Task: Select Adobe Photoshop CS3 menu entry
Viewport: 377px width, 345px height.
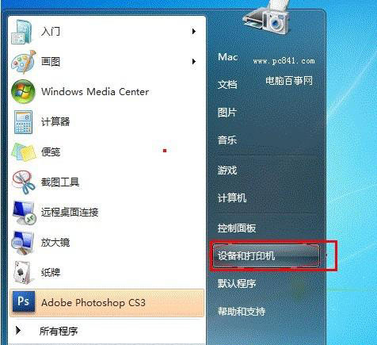Action: 107,303
